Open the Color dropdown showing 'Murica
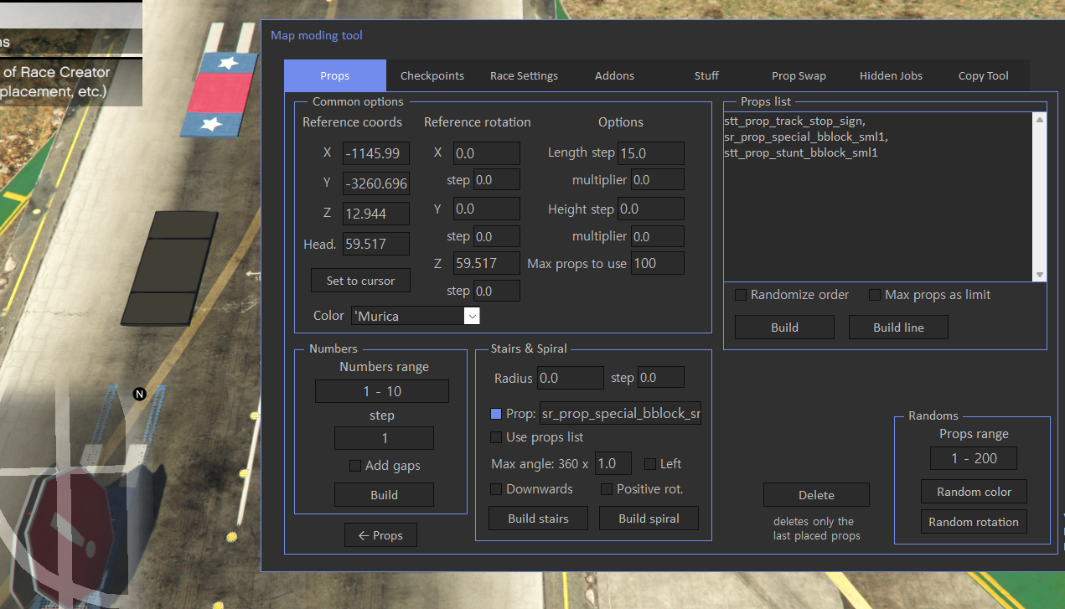 (x=416, y=316)
